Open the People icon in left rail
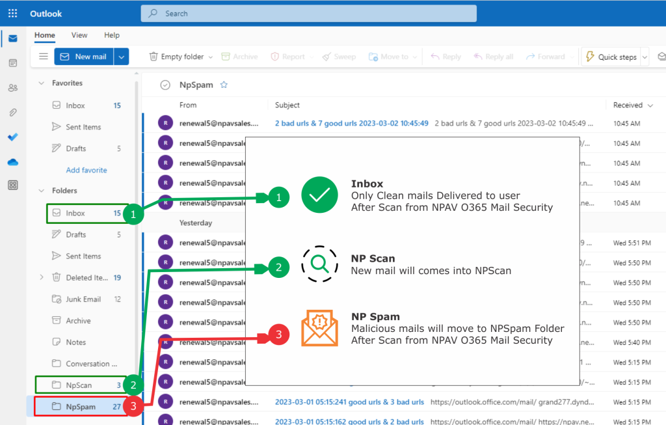Screen dimensions: 666x425 click(13, 88)
